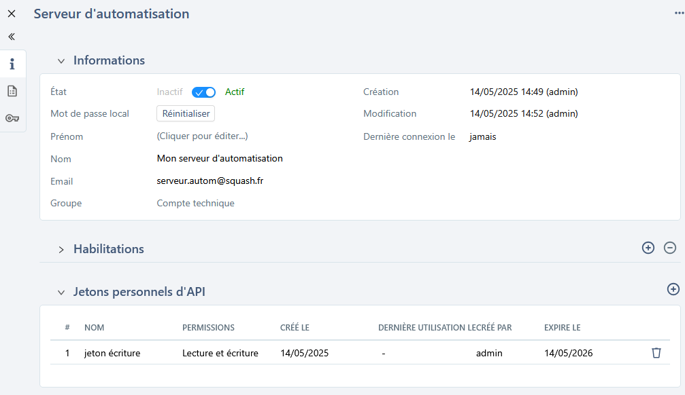Collapse the side panel with the double chevron
685x395 pixels.
[11, 37]
